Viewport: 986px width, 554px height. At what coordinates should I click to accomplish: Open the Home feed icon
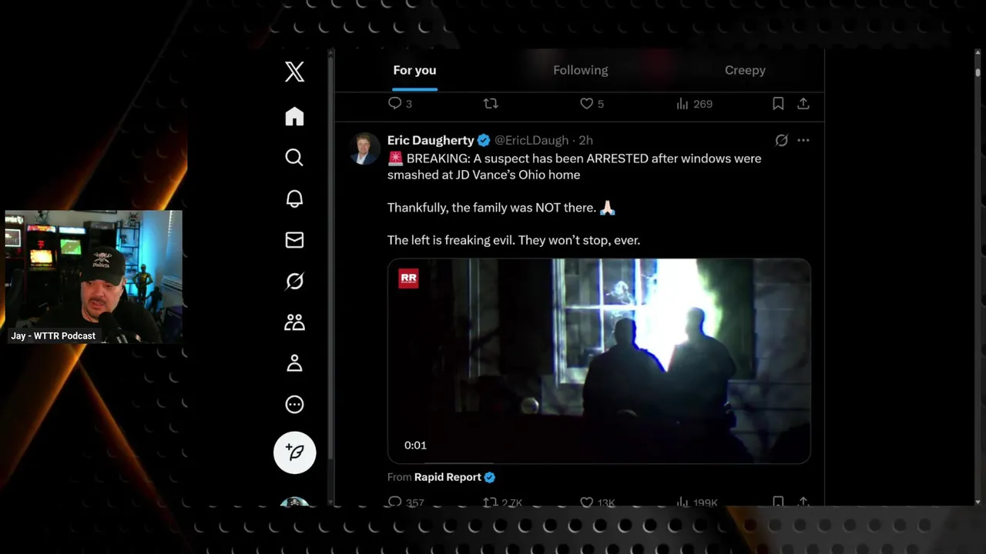(294, 116)
